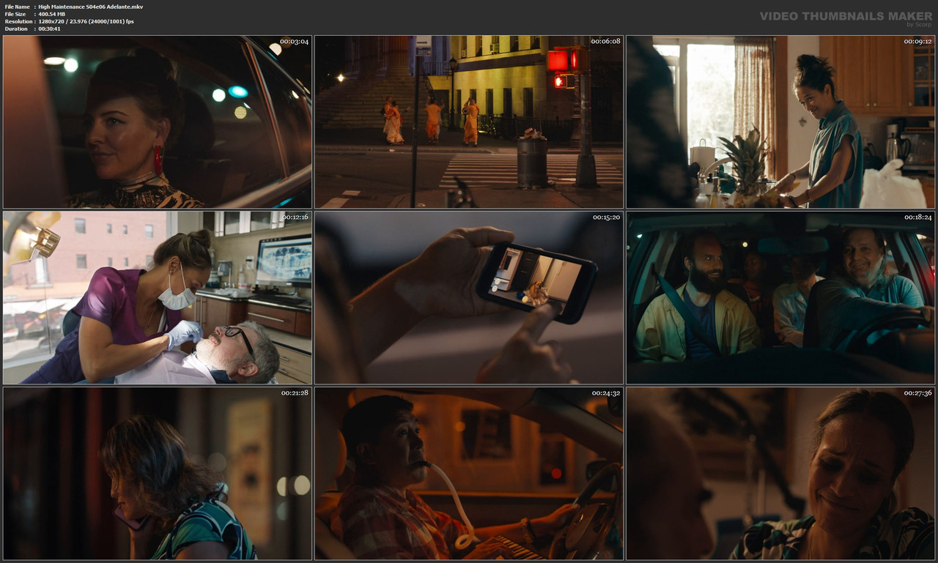
Task: Select the street scene thumbnail at 00:06:08
Action: (x=469, y=121)
